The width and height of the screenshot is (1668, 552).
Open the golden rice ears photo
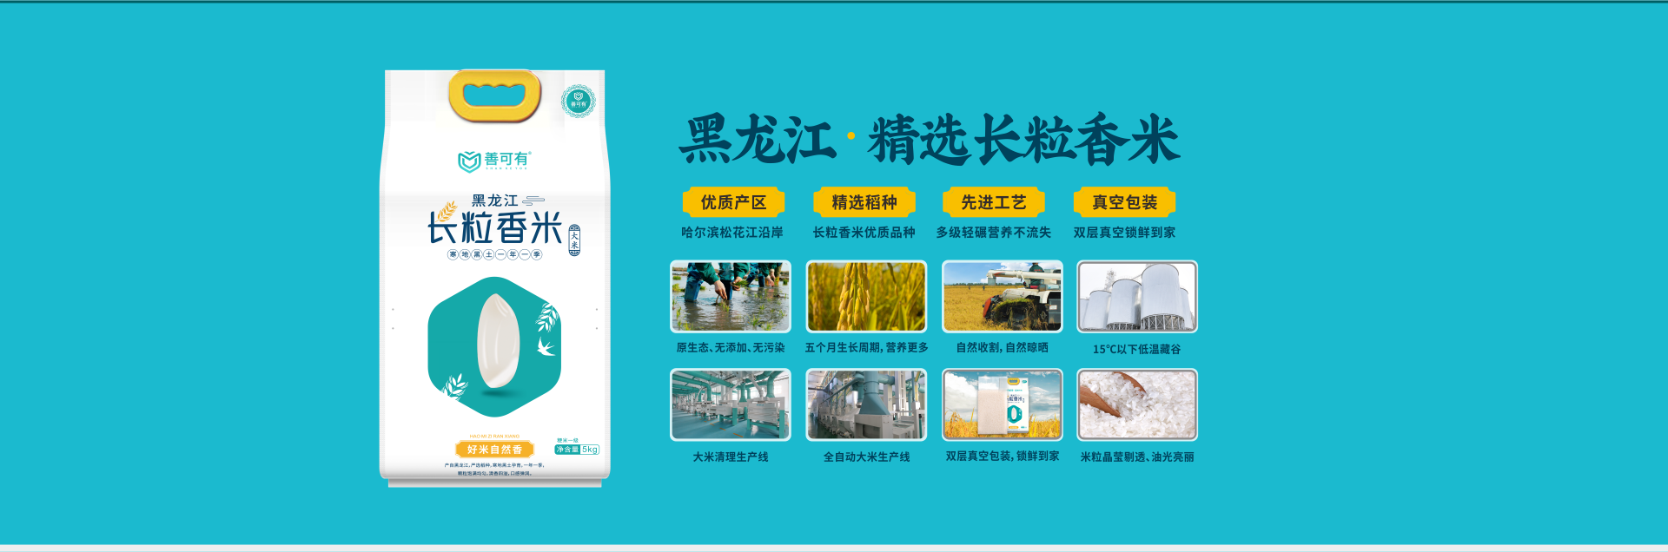click(x=866, y=296)
